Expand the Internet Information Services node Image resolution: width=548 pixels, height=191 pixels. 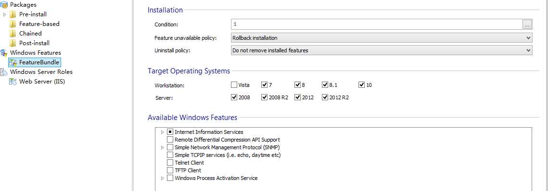point(162,132)
